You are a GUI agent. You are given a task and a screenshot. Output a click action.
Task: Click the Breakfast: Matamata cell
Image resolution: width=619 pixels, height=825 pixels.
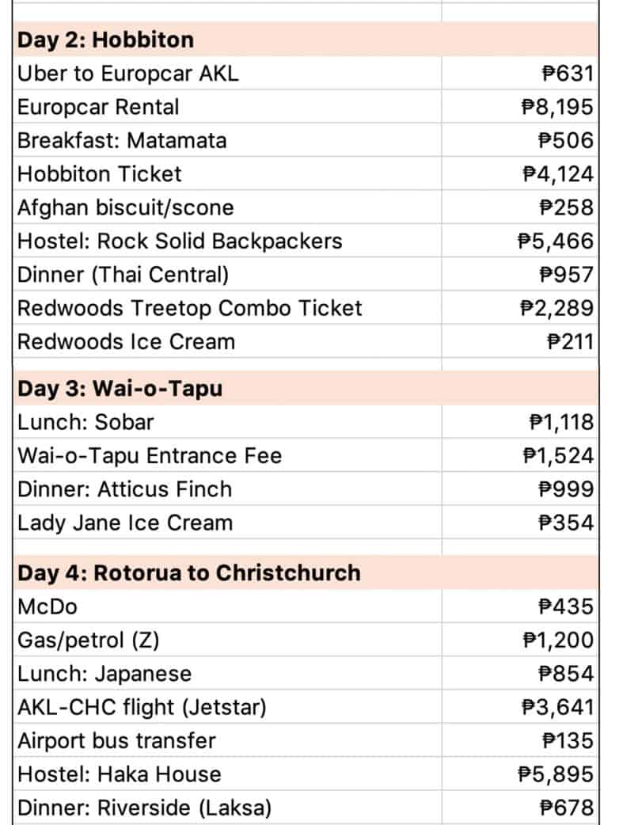click(x=122, y=141)
